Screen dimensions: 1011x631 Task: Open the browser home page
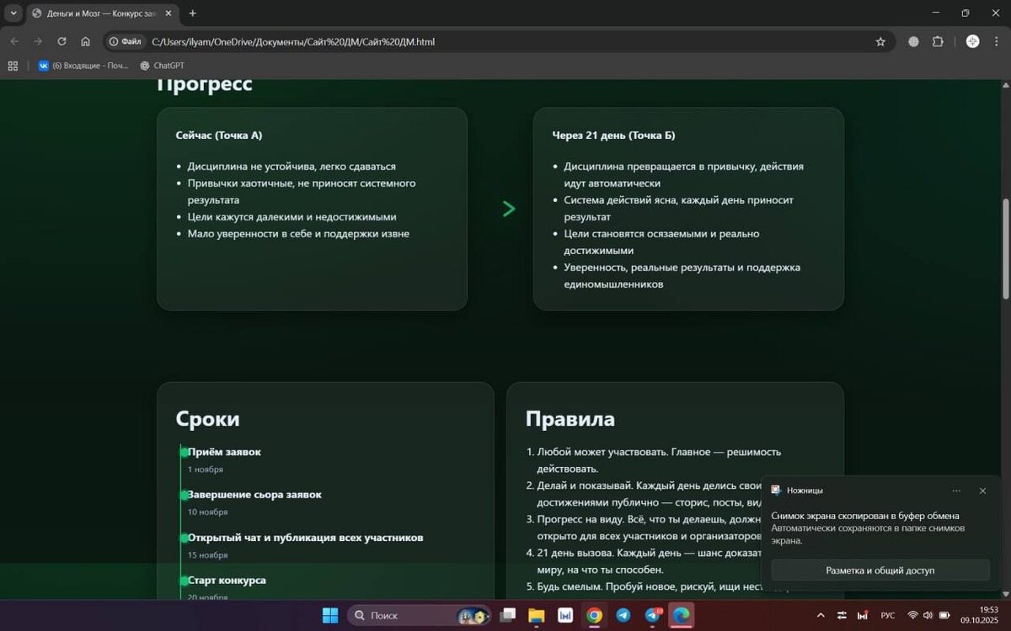(85, 41)
